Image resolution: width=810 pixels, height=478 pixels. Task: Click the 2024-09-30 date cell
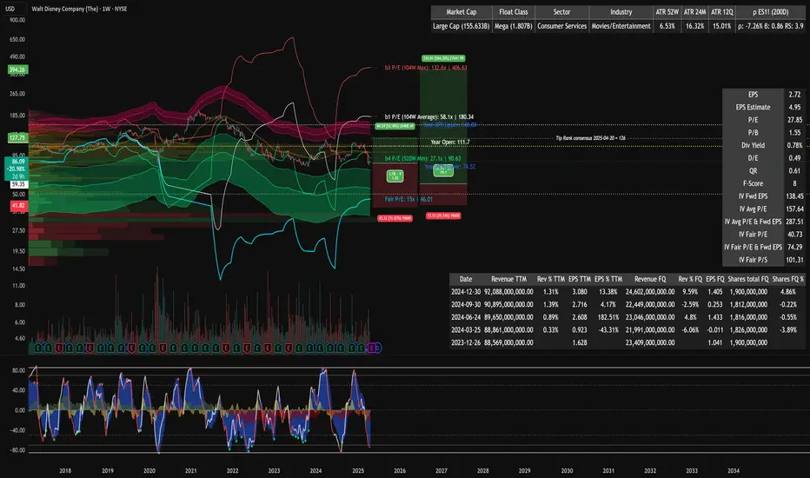pyautogui.click(x=466, y=304)
